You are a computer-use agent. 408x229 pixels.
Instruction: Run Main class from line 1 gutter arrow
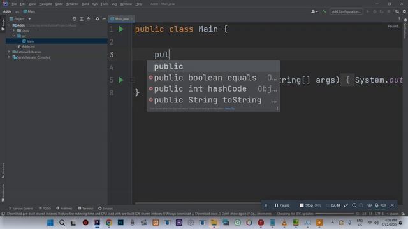121,29
